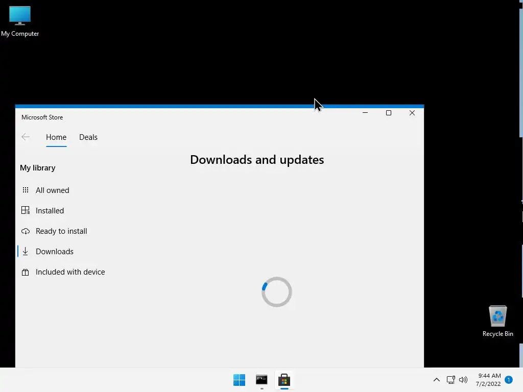This screenshot has width=523, height=392.
Task: Open Command Prompt from the taskbar
Action: (x=261, y=380)
